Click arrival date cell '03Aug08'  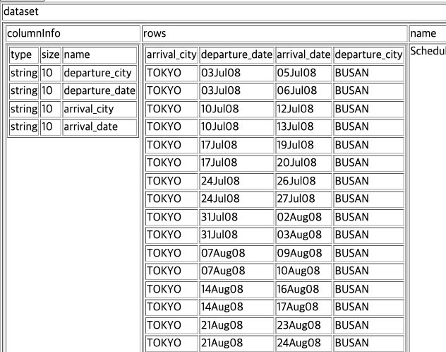point(303,235)
